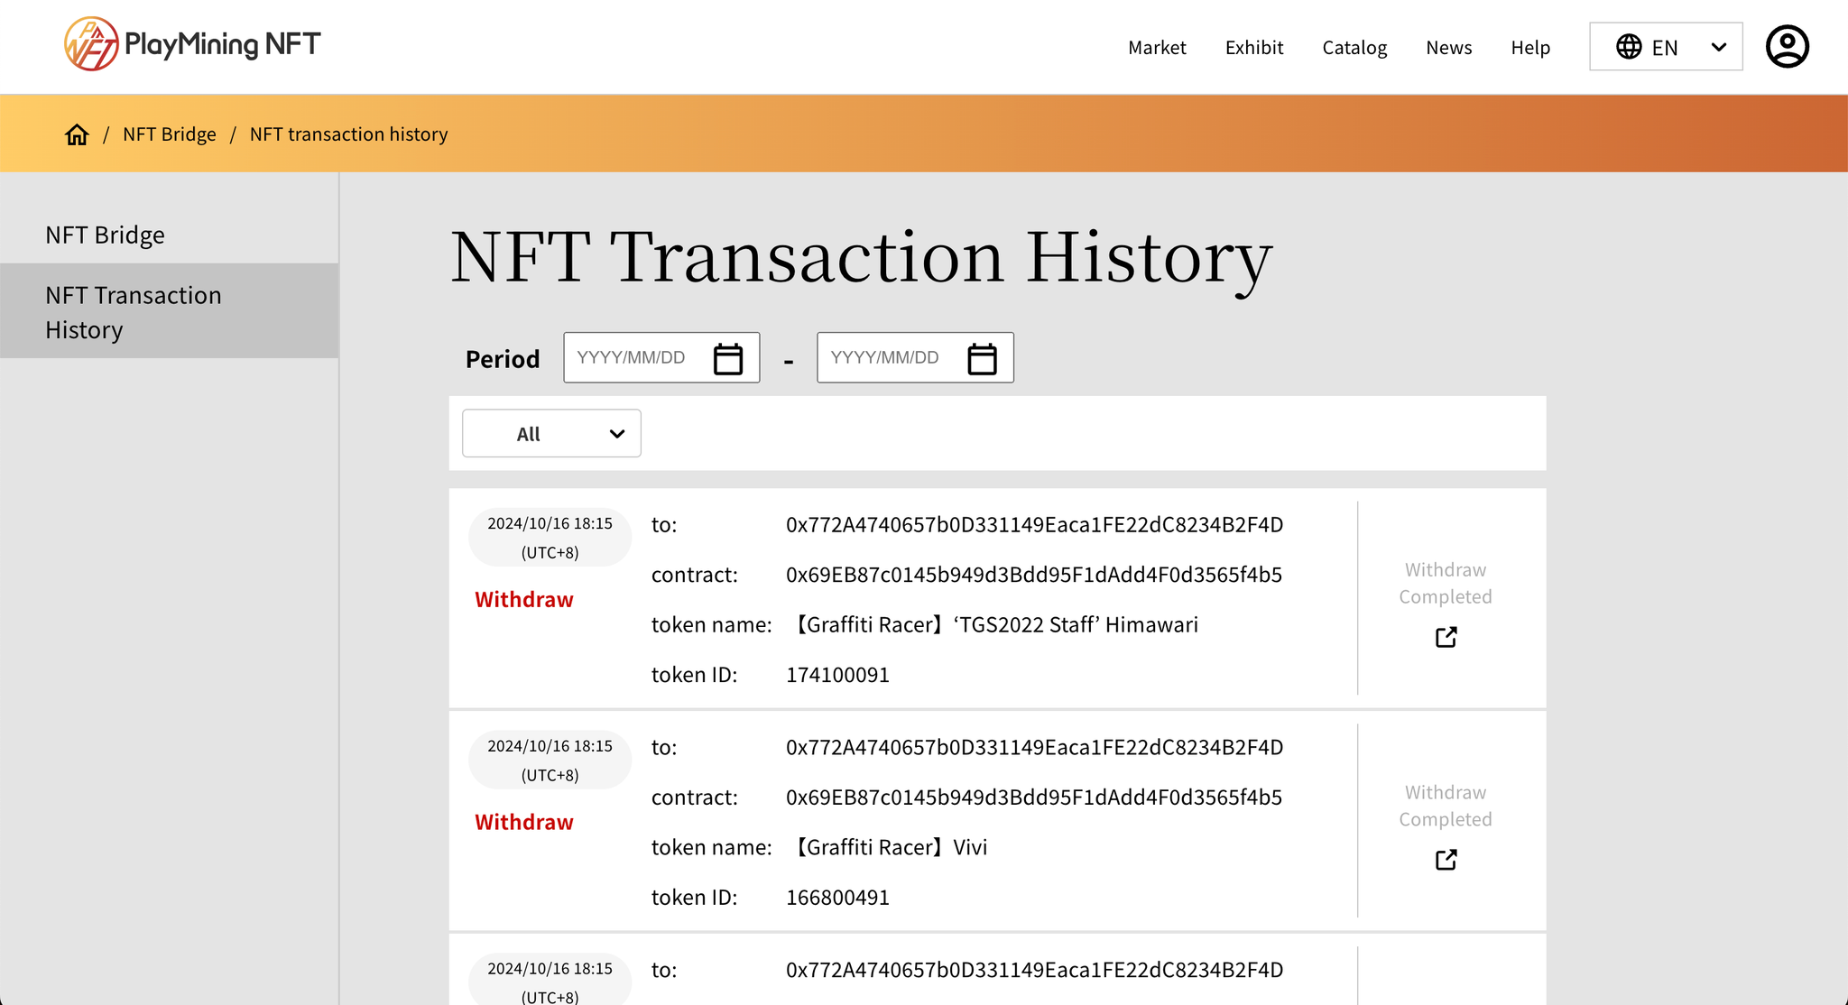
Task: Open the user account profile icon
Action: (1787, 47)
